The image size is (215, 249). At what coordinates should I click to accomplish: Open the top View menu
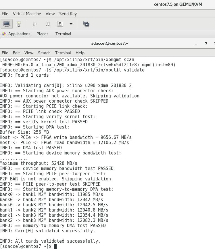click(50, 14)
